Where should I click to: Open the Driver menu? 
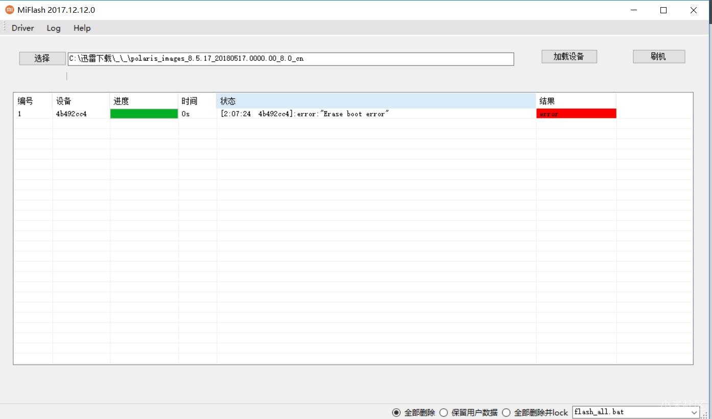click(x=23, y=28)
